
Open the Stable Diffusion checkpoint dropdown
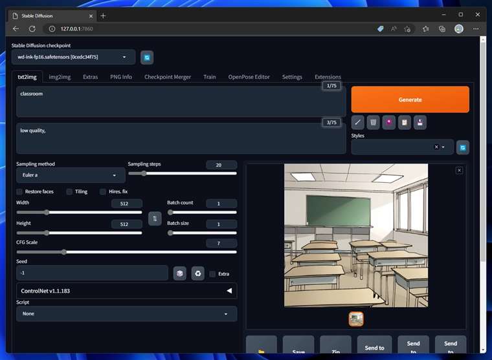coord(73,57)
